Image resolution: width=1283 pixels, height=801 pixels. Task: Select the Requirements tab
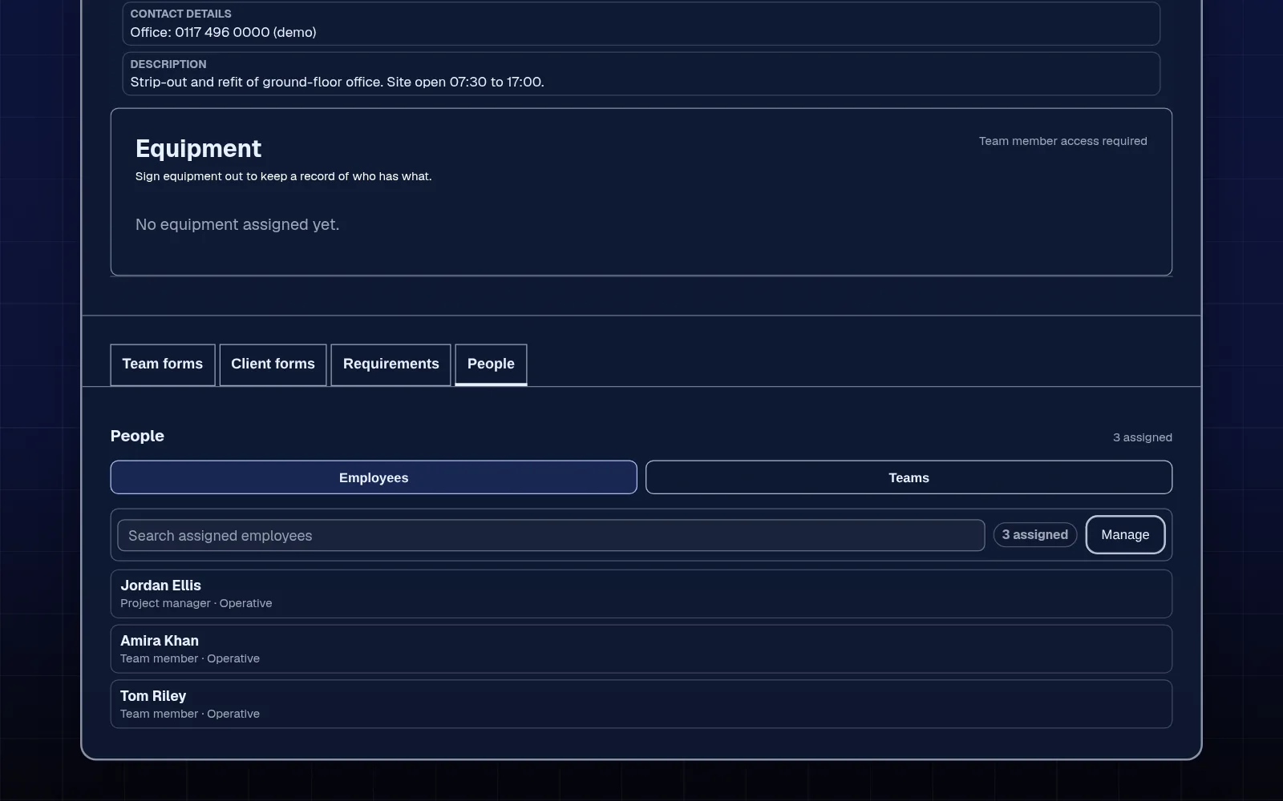[x=391, y=364]
